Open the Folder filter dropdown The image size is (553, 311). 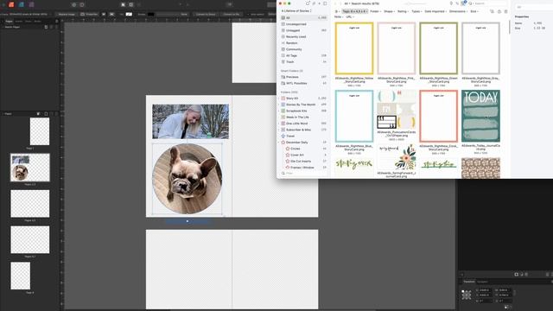click(x=375, y=11)
